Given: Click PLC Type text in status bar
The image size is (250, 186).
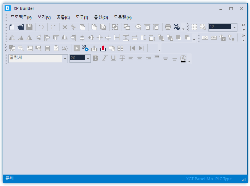Looking at the screenshot, I should click(x=223, y=179).
